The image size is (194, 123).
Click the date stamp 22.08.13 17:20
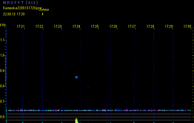(14, 14)
